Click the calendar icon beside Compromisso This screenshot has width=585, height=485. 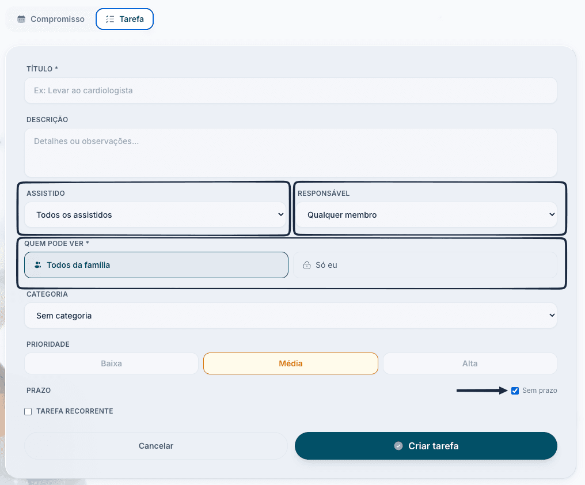pos(21,19)
